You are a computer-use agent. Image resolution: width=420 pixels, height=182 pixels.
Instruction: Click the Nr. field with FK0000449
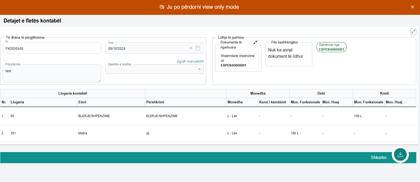click(52, 48)
